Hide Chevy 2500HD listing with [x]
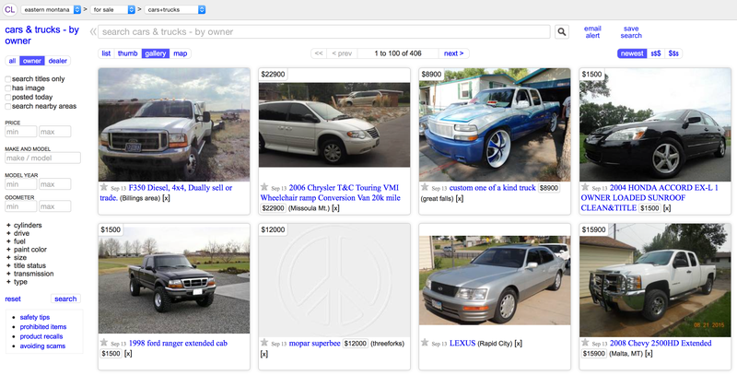This screenshot has height=375, width=737. tap(649, 354)
